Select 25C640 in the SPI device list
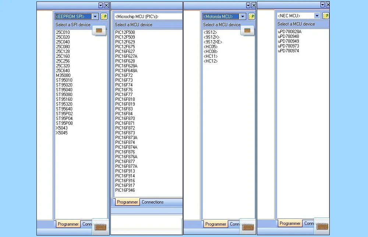This screenshot has width=368, height=237. coord(63,71)
